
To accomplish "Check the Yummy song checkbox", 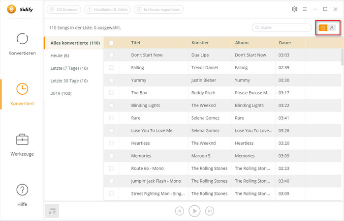I will point(111,80).
